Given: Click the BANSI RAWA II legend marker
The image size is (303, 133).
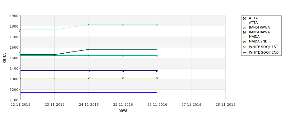Looking at the screenshot, I should (x=244, y=32).
